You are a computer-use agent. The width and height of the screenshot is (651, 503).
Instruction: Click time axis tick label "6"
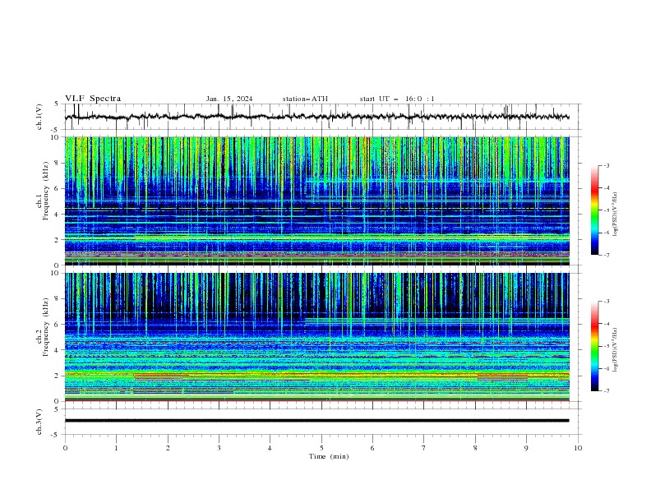372,448
